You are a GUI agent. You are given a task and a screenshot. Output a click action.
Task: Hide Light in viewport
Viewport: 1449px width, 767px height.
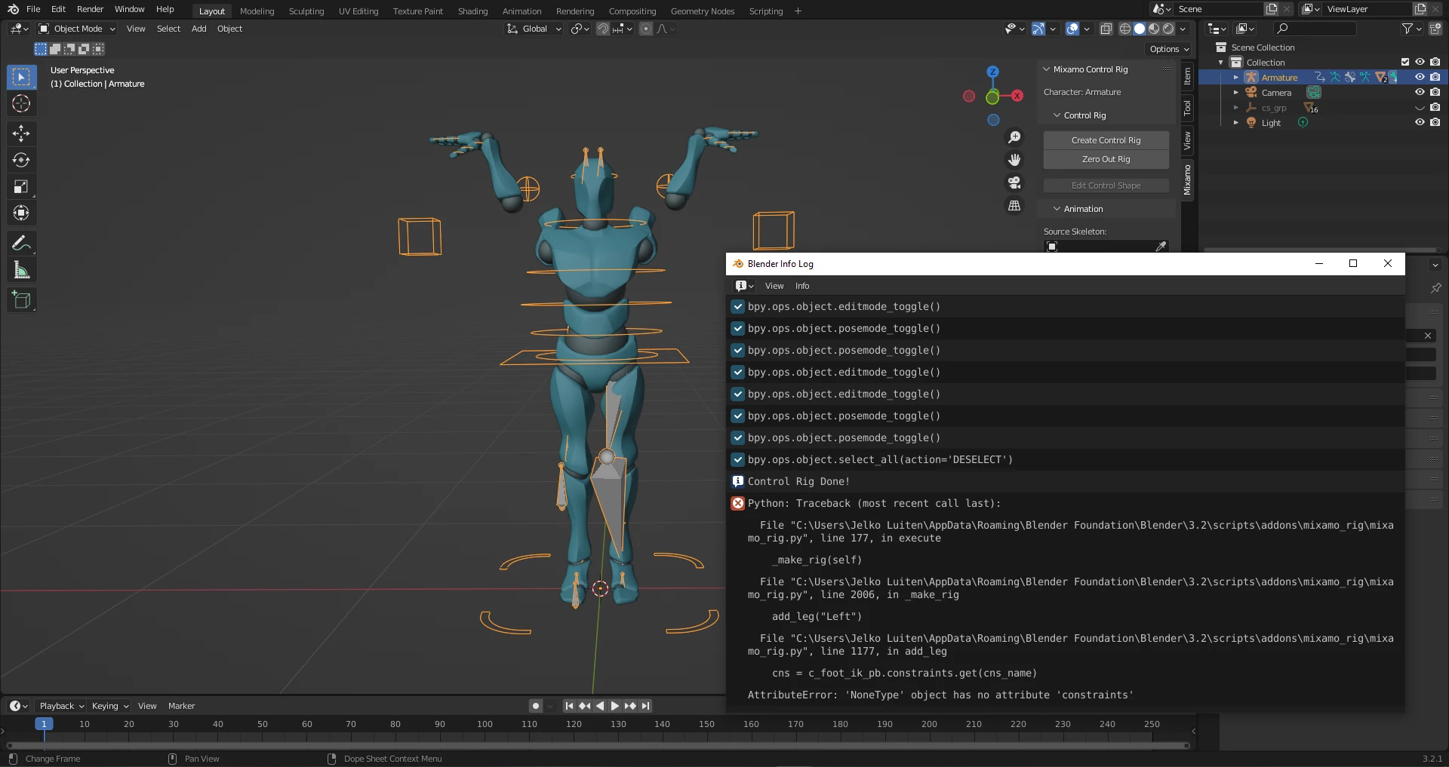1420,122
